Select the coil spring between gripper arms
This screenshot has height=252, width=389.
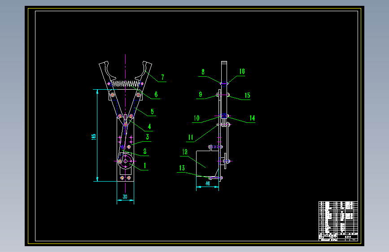coord(126,83)
